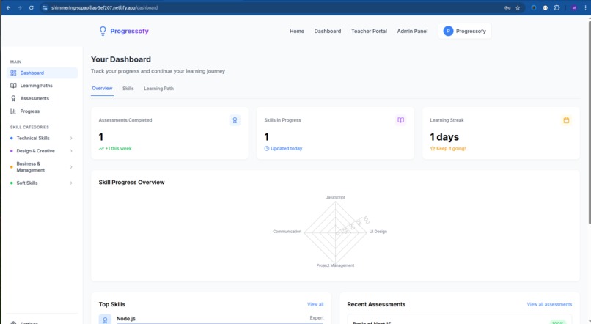Viewport: 591px width, 324px height.
Task: Expand the Business & Management category
Action: click(x=42, y=167)
